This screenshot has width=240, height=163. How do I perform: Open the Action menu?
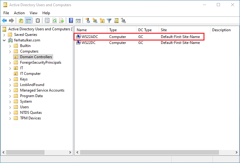tap(19, 13)
